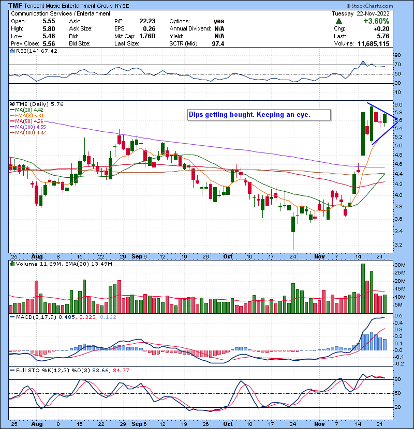Select the Low value 5.46

click(49, 36)
